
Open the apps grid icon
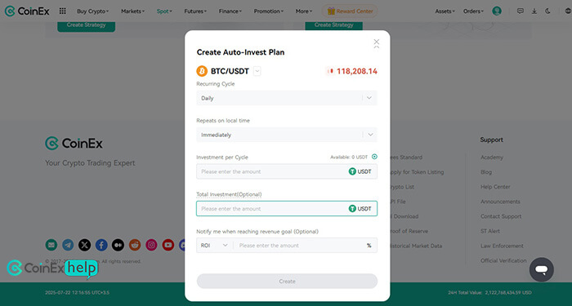[62, 11]
